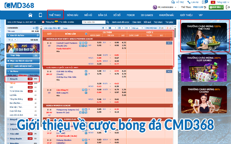Screen dimensions: 231x144
Task: Focus the Tìm kiếm đội search field
Action: pyautogui.click(x=94, y=22)
